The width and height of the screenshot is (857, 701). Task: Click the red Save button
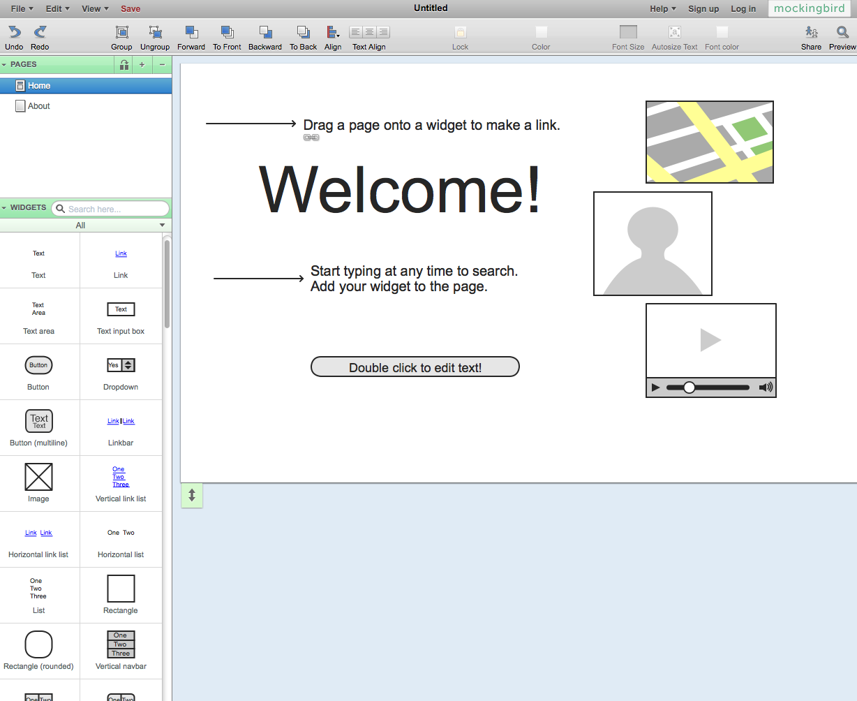(x=131, y=8)
